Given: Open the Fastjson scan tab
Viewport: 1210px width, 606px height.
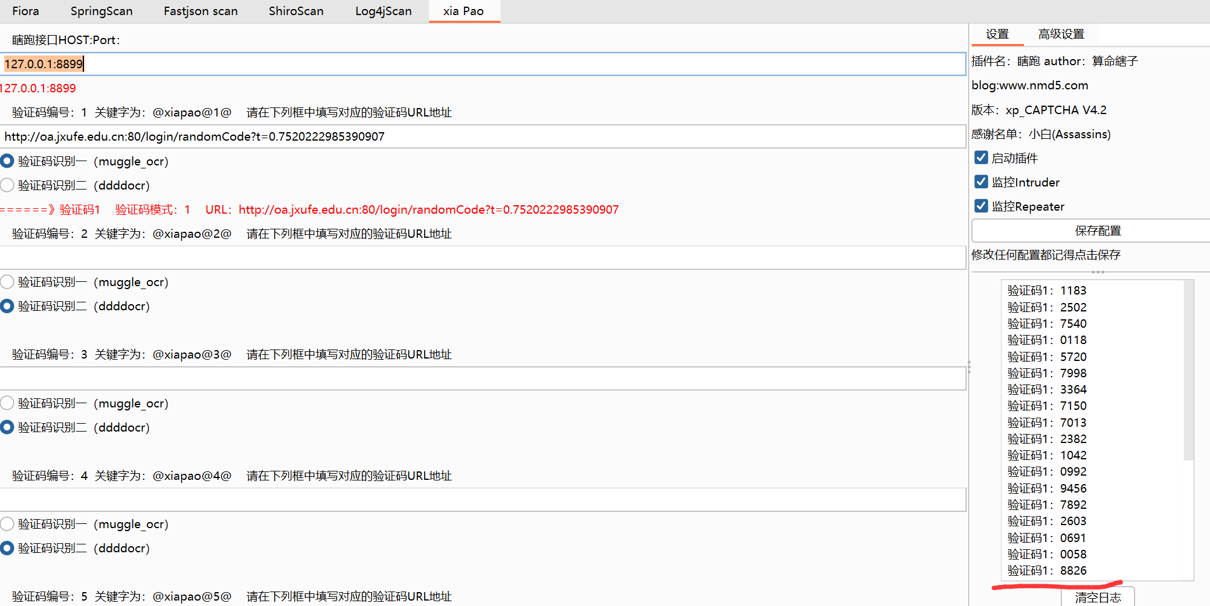Looking at the screenshot, I should 201,11.
